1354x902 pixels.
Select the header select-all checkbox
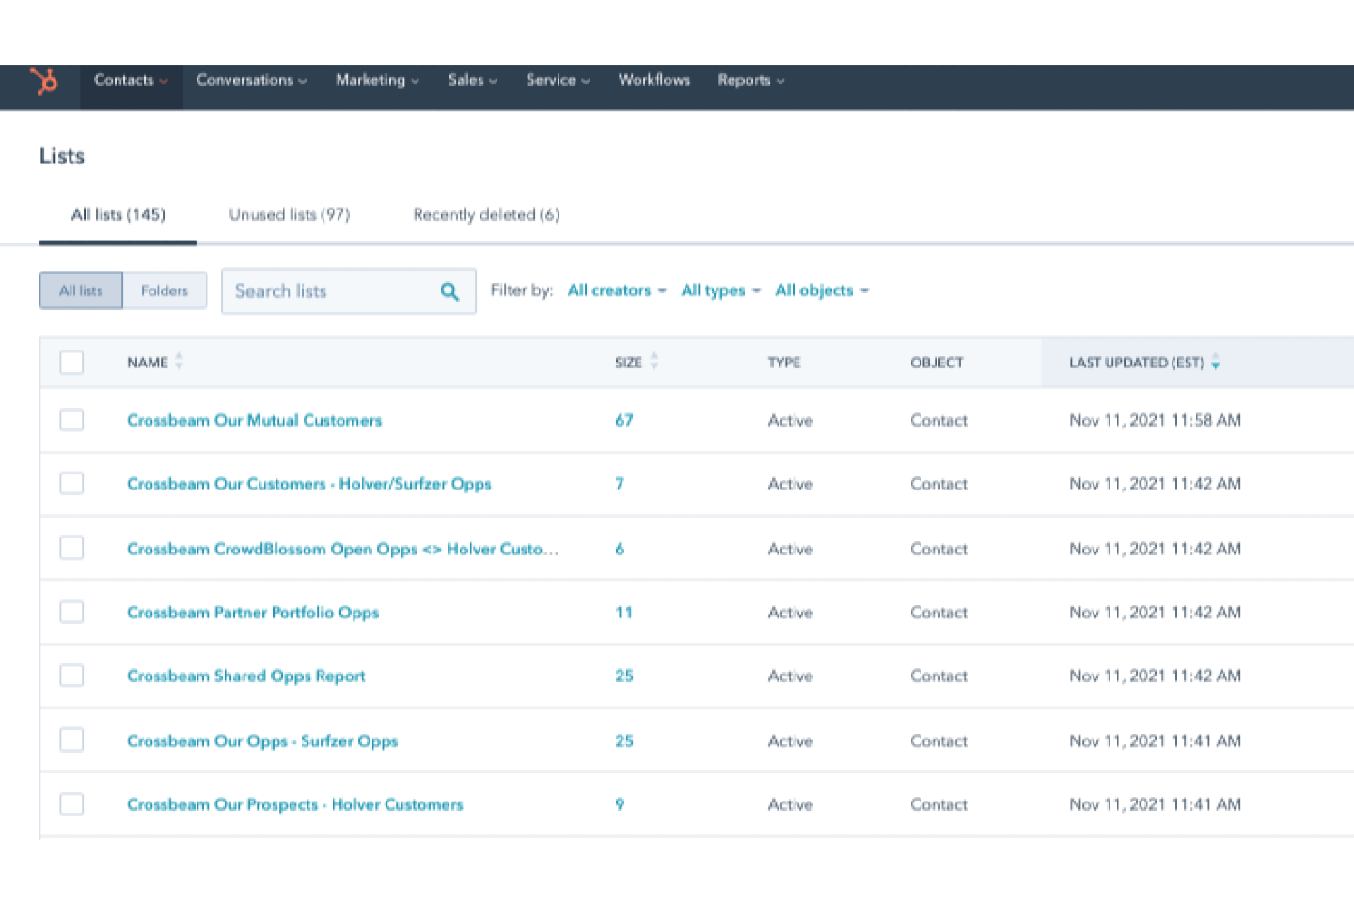pos(71,362)
